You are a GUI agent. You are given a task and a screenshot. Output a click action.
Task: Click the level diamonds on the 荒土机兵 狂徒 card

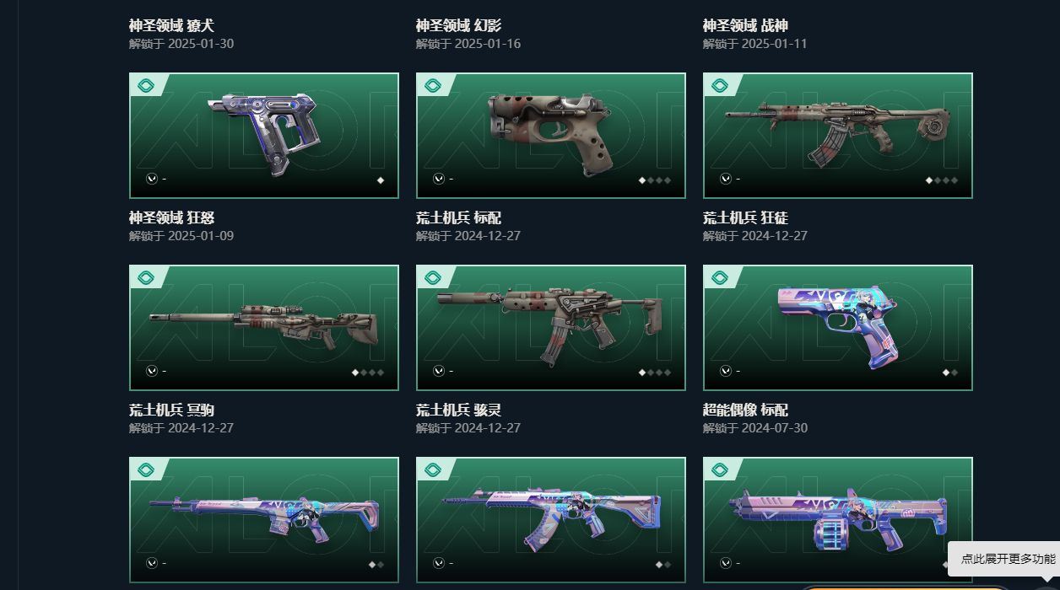[x=942, y=180]
